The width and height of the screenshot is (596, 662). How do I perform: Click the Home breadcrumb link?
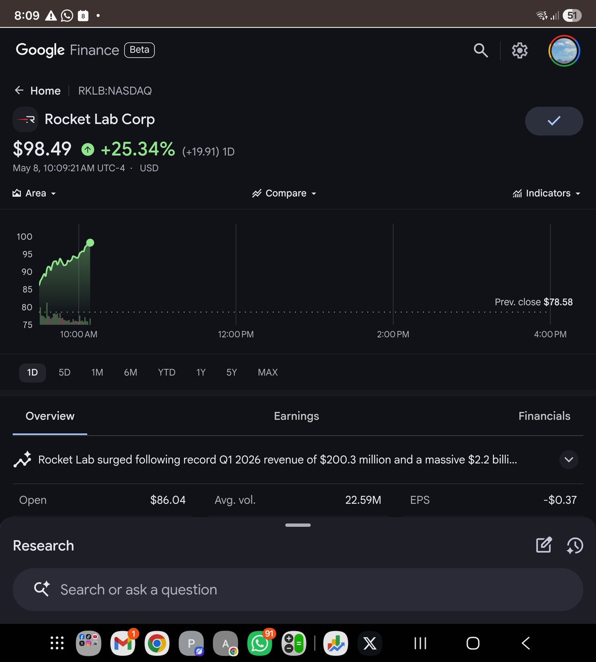point(45,90)
